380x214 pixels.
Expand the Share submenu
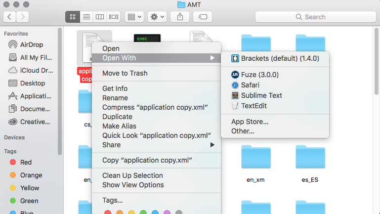[156, 145]
